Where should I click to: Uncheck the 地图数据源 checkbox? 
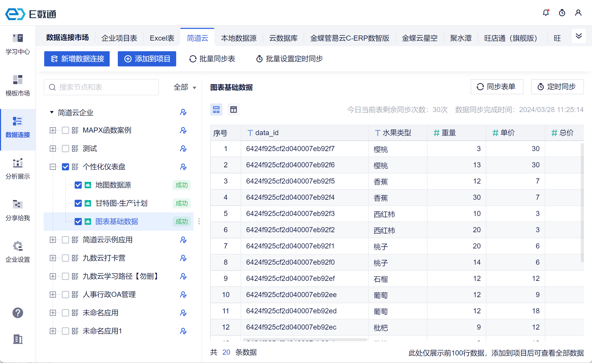click(78, 185)
